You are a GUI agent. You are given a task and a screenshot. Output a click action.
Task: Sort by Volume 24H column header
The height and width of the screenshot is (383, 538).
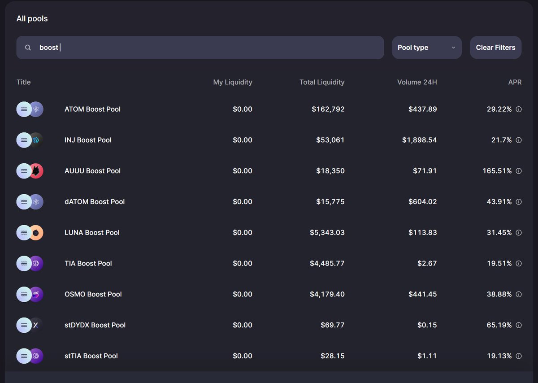pyautogui.click(x=417, y=82)
